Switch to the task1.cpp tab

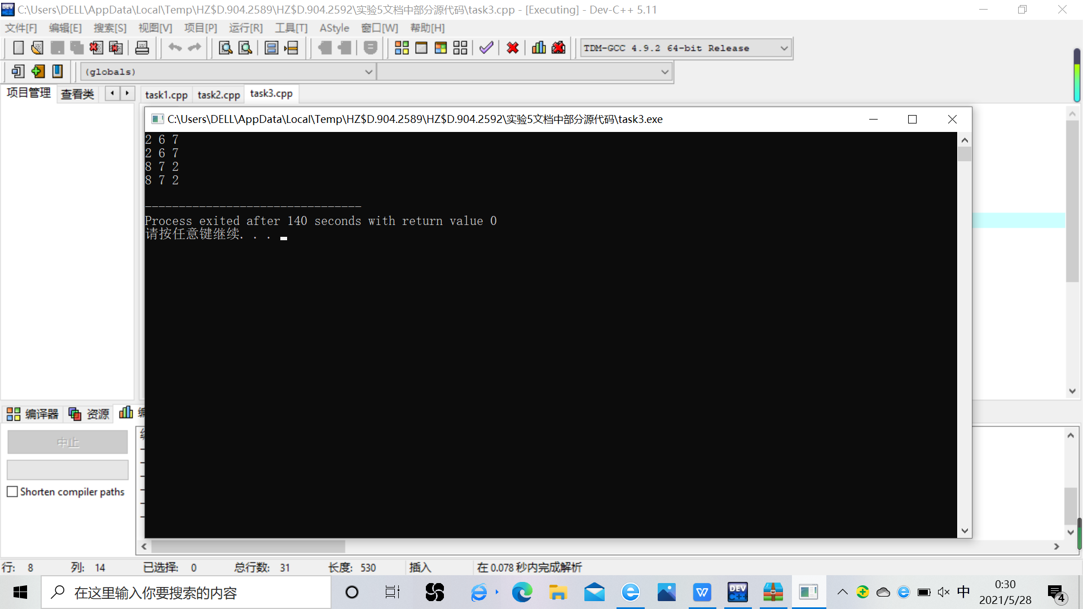coord(166,95)
